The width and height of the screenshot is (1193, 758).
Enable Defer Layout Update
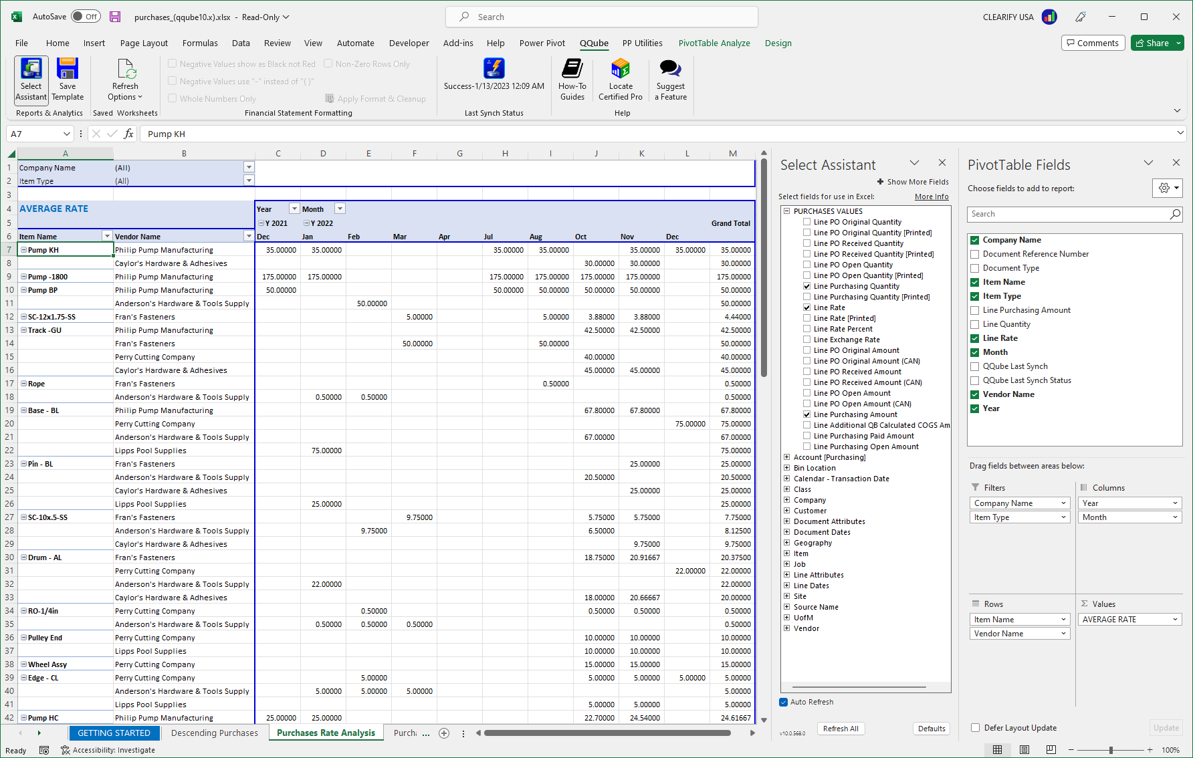click(x=975, y=728)
